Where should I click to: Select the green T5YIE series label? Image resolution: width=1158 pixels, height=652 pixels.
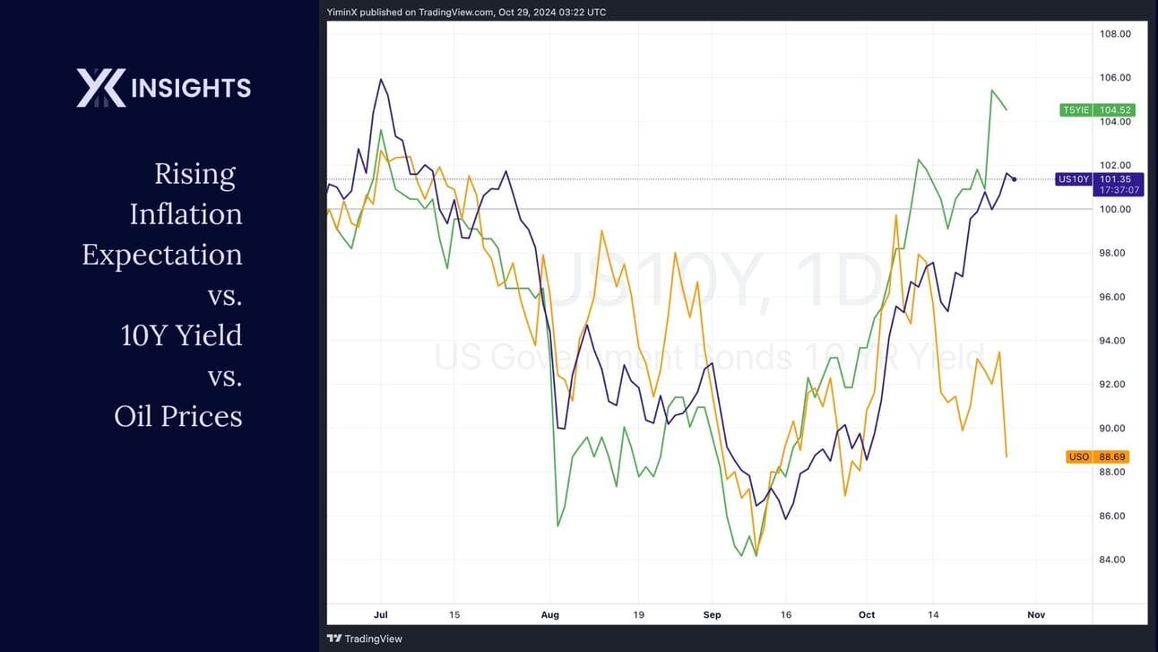[1076, 110]
